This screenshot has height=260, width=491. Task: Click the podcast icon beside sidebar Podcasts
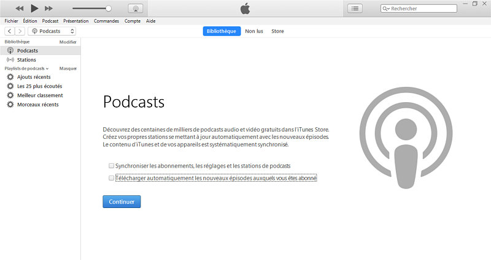coord(10,50)
